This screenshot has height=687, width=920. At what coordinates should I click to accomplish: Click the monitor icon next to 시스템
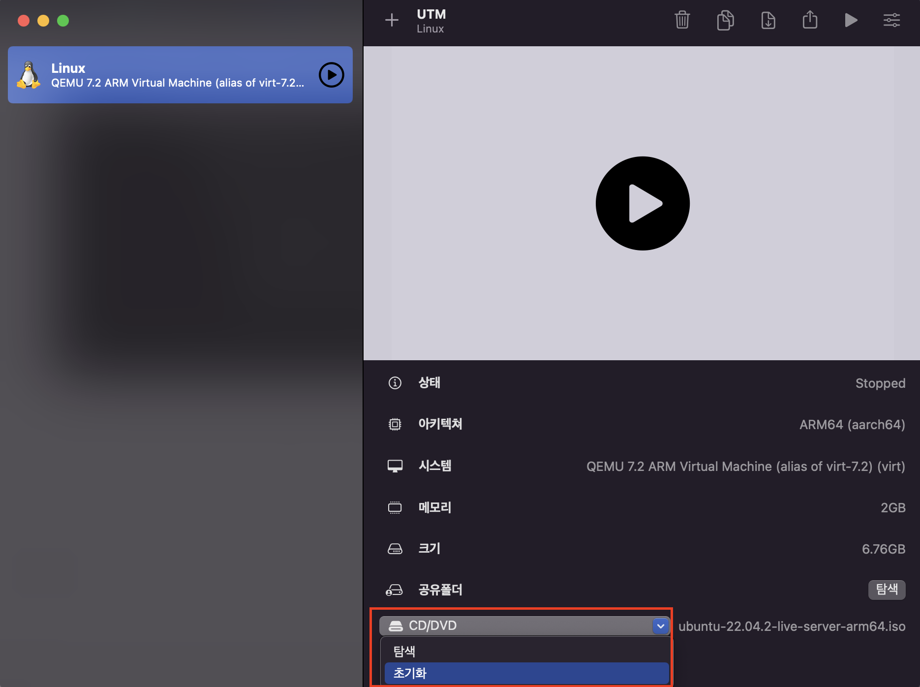click(x=395, y=466)
